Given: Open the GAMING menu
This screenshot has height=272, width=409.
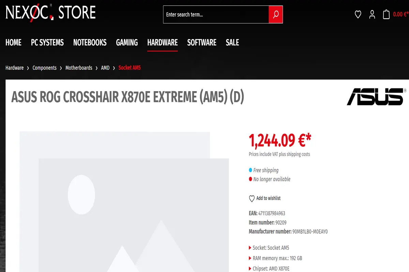Looking at the screenshot, I should 127,42.
